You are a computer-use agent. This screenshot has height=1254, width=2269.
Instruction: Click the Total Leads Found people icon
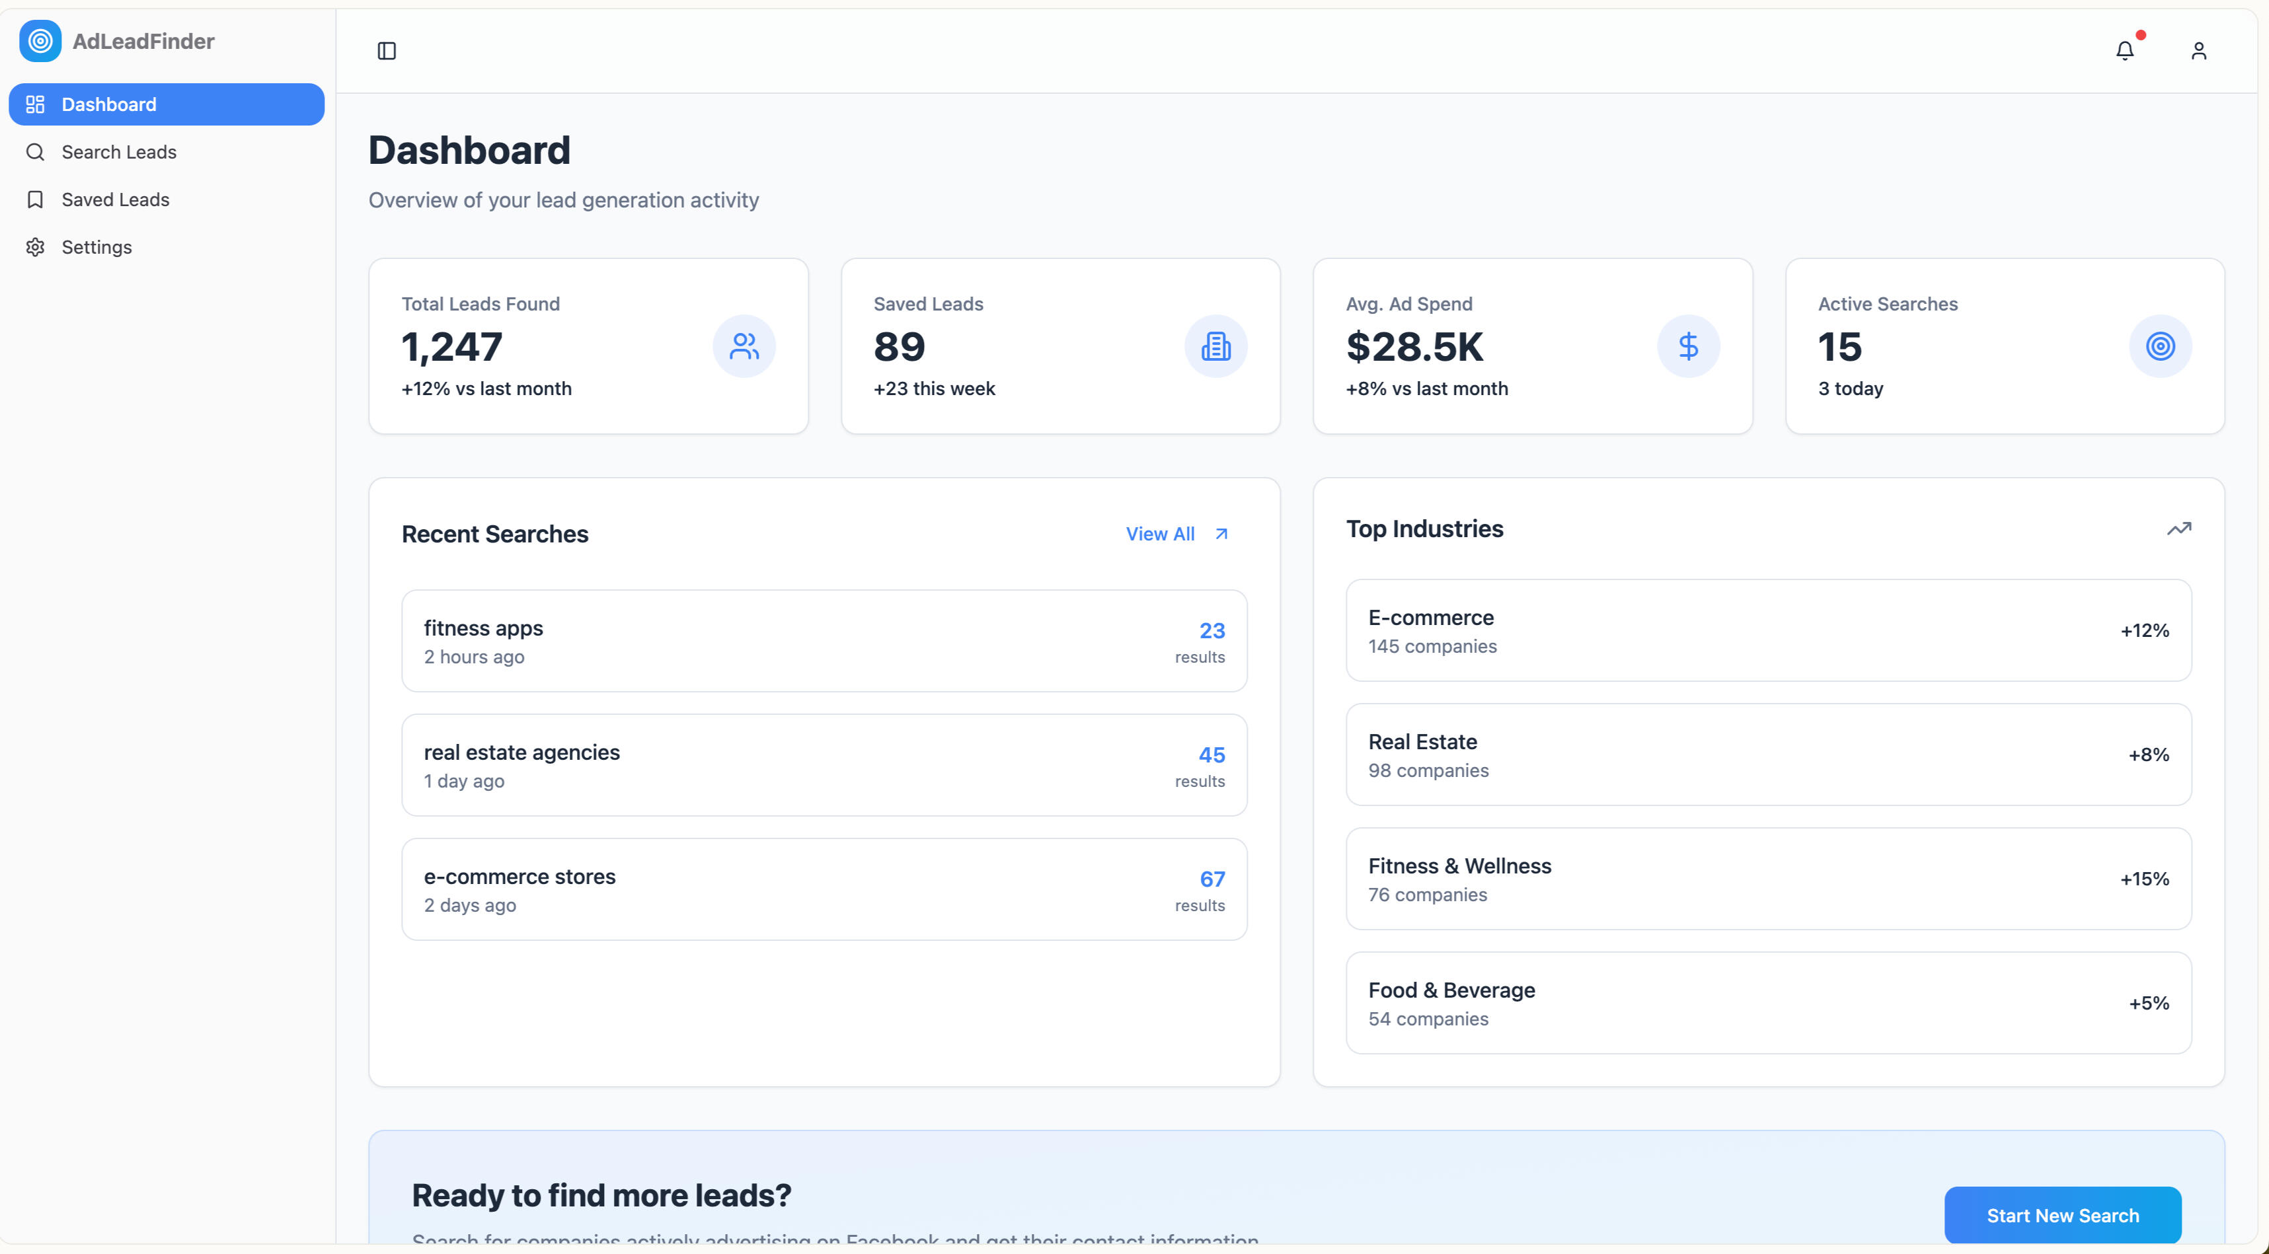(744, 346)
